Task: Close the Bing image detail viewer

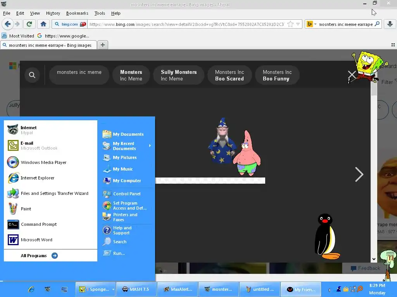Action: [352, 75]
